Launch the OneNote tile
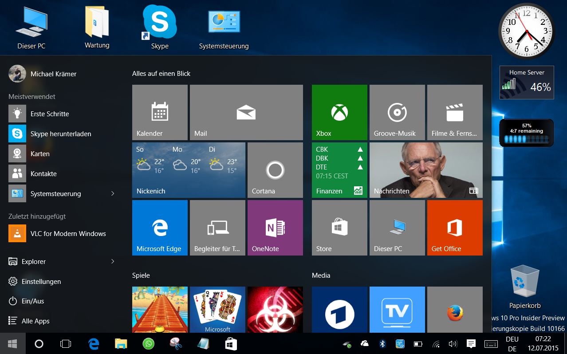 [x=275, y=228]
